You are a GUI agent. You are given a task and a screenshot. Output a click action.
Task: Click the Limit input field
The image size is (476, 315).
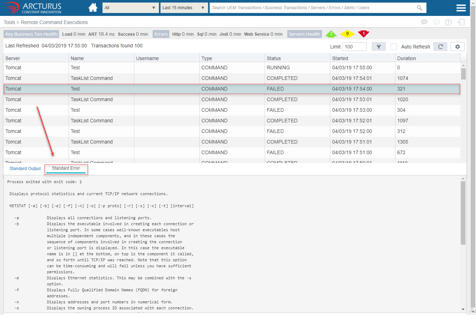[x=354, y=47]
